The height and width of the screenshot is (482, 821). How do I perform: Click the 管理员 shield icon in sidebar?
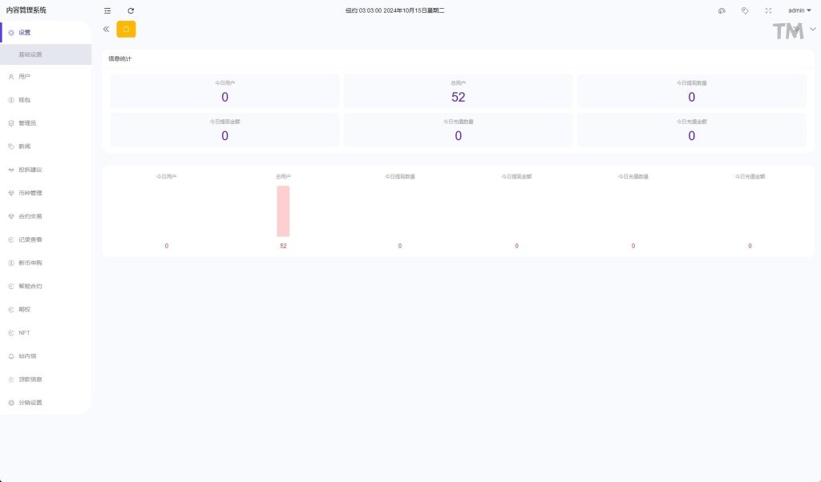tap(11, 123)
